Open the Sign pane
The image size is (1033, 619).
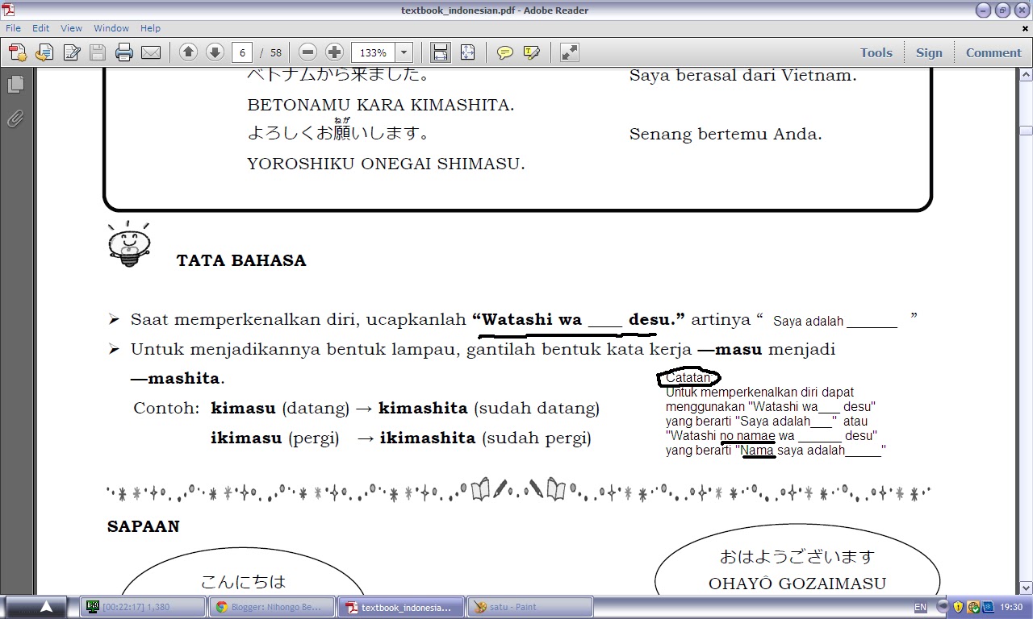[929, 52]
